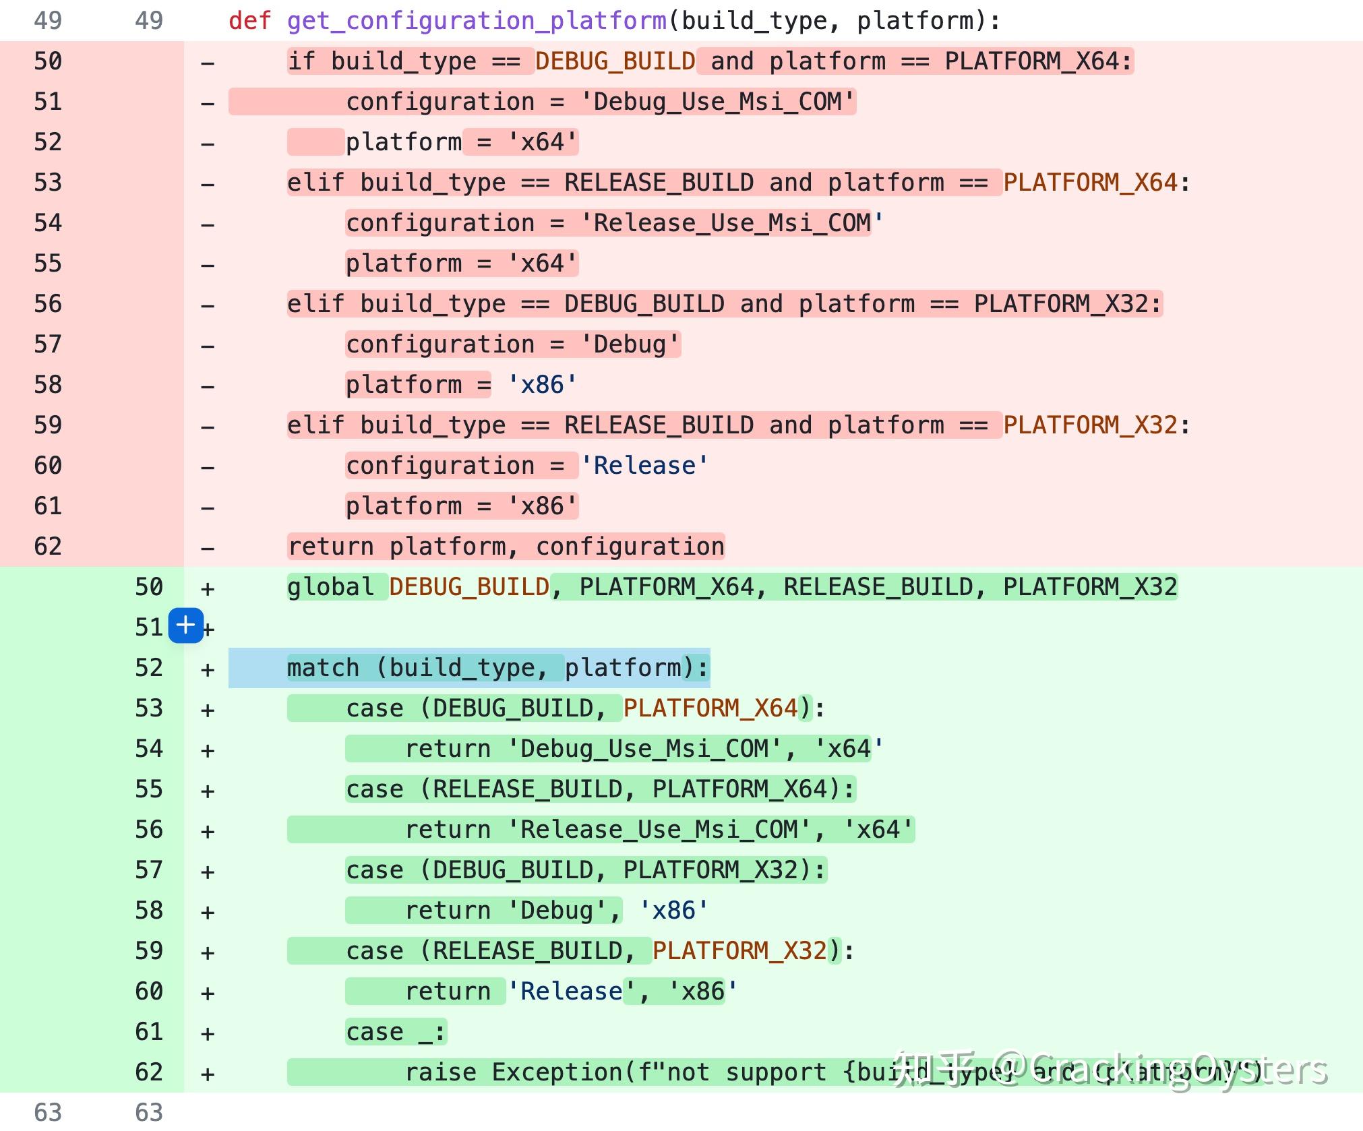Click the 'x86' string on added line 58
Image resolution: width=1363 pixels, height=1131 pixels.
click(673, 911)
